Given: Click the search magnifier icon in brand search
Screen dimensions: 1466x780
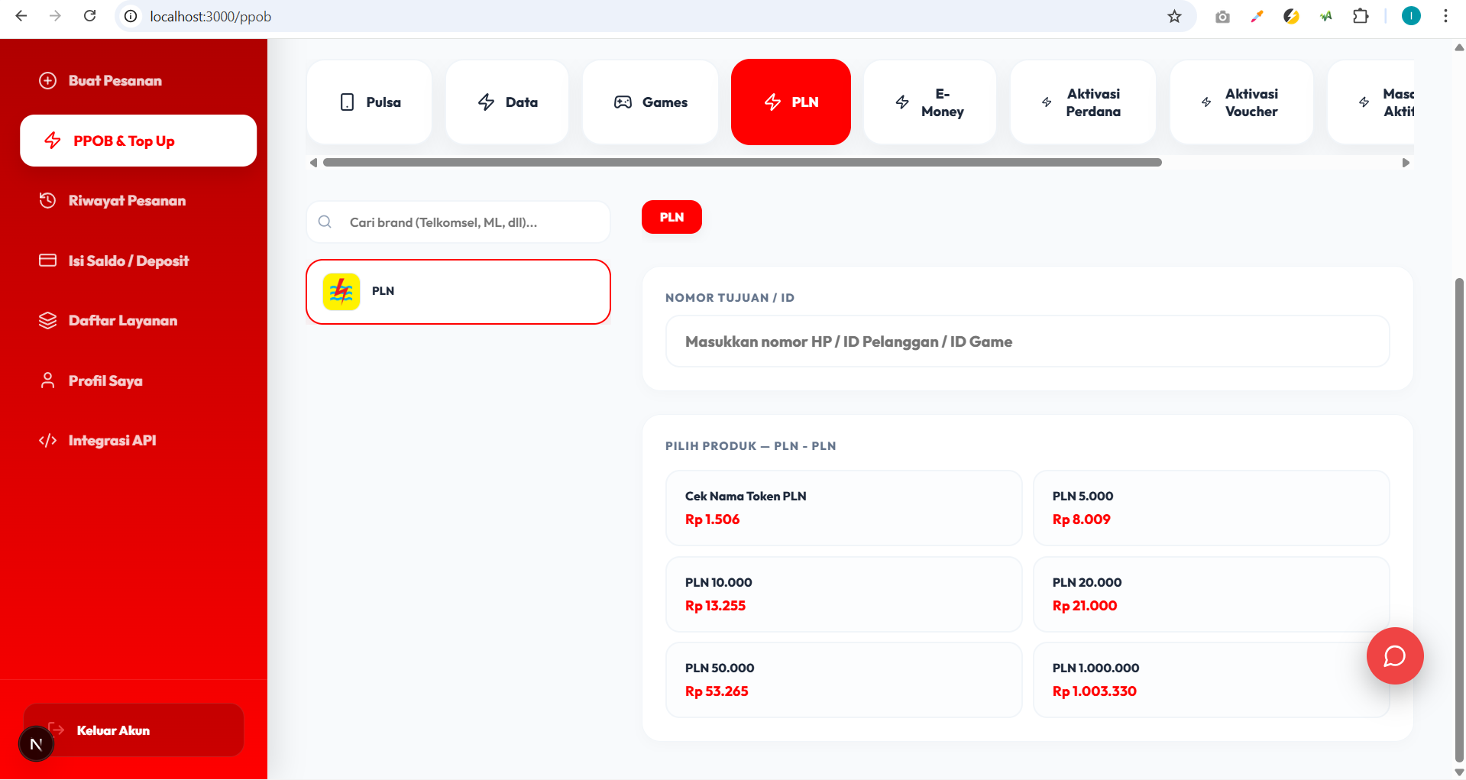Looking at the screenshot, I should [x=325, y=222].
